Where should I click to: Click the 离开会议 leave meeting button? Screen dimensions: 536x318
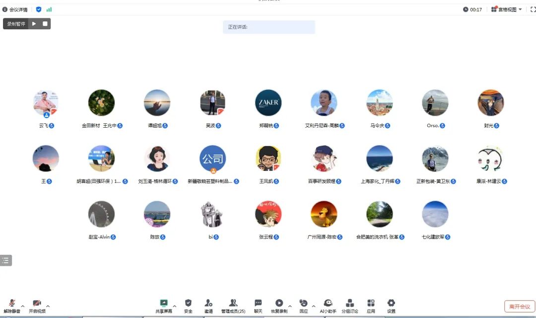click(x=520, y=307)
